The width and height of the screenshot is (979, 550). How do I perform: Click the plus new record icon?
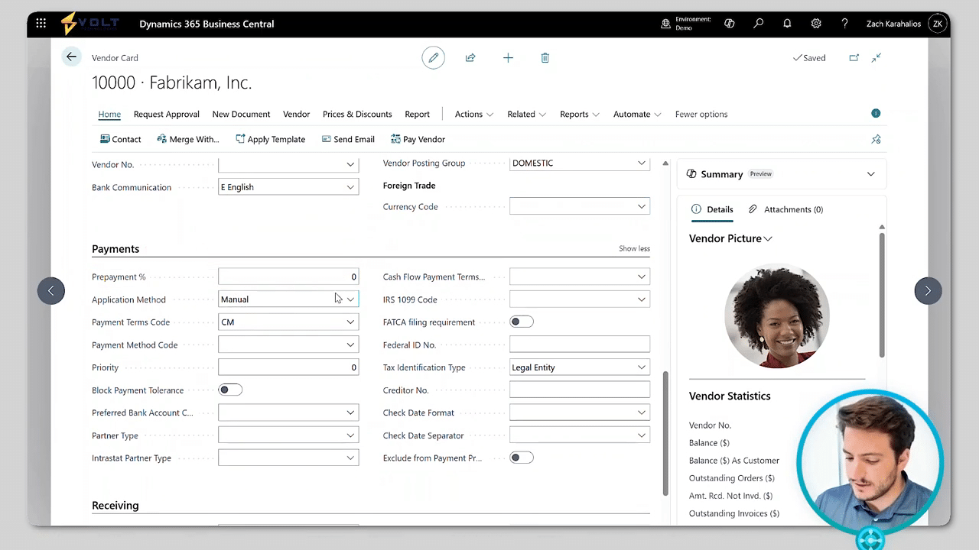pos(508,57)
